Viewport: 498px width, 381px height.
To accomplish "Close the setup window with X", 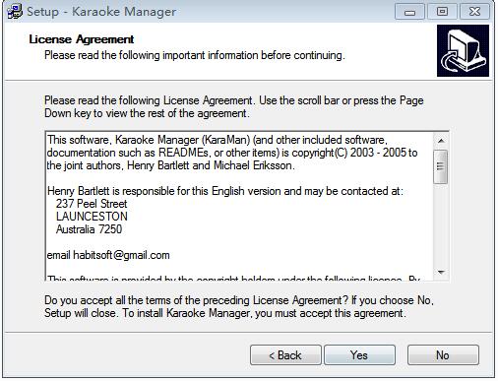I will [x=474, y=12].
